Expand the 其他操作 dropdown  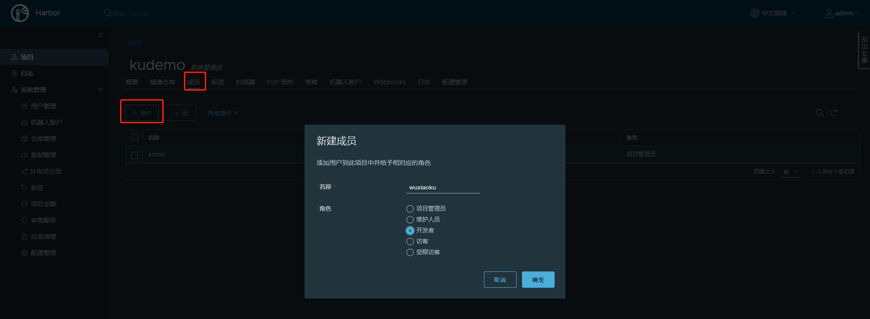pos(223,113)
